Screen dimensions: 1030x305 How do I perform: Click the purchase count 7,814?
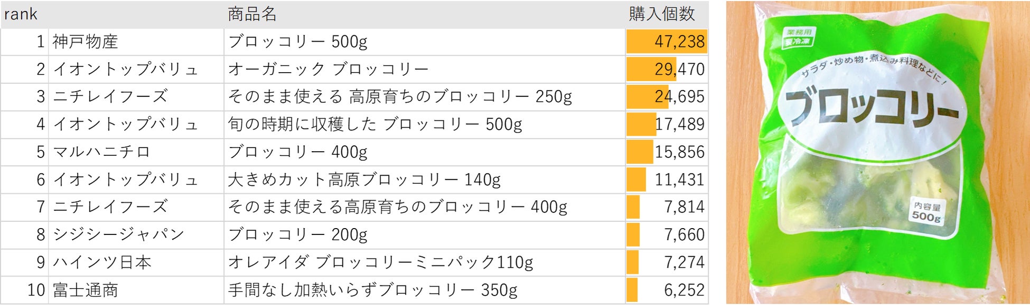(x=684, y=207)
